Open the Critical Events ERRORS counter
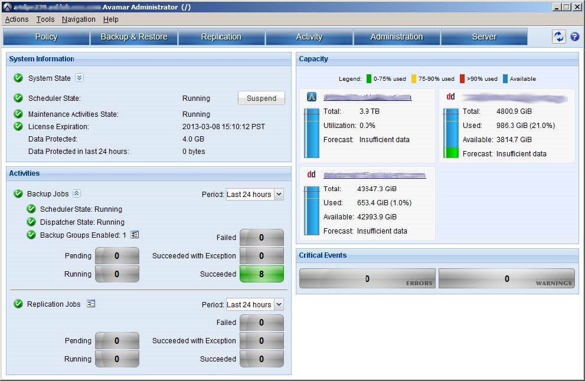 coord(367,278)
